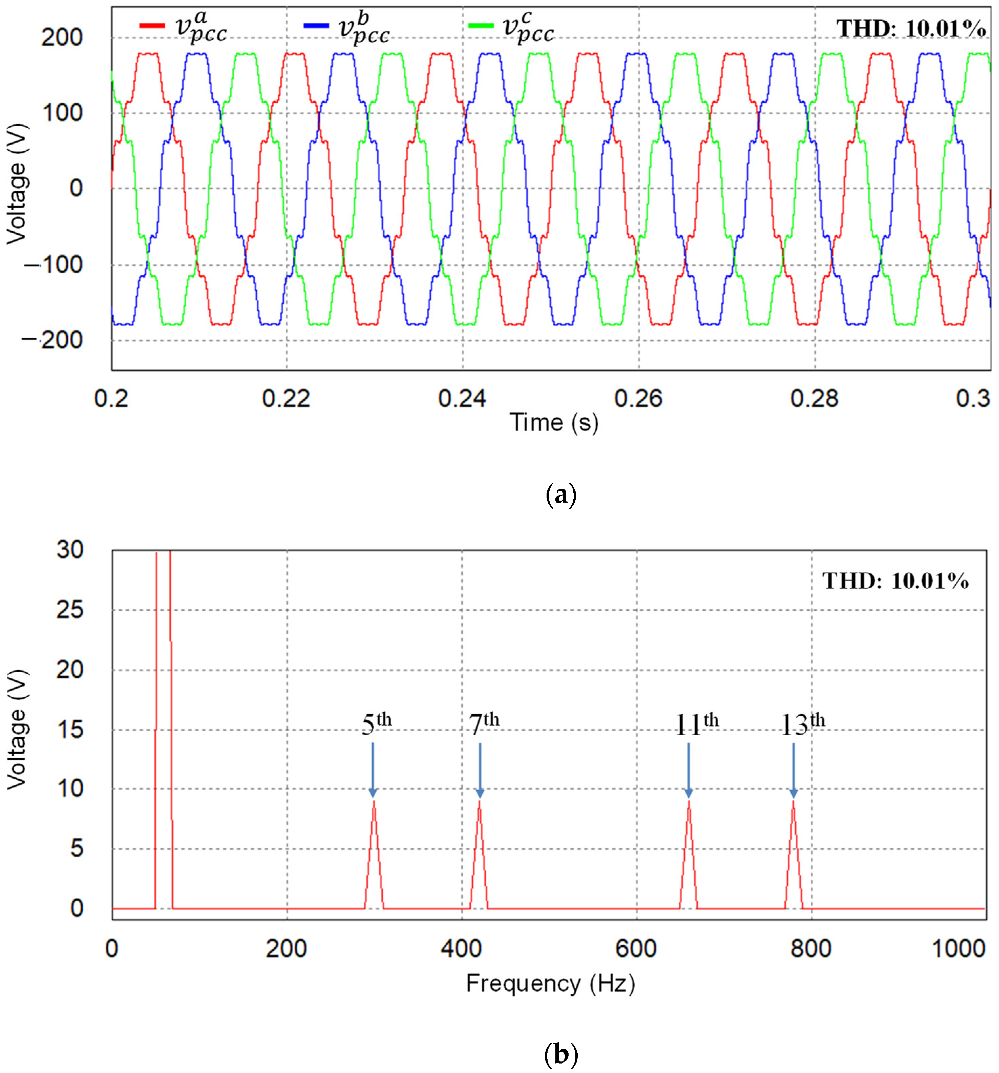Click the 600 tick on frequency axis

pyautogui.click(x=636, y=948)
